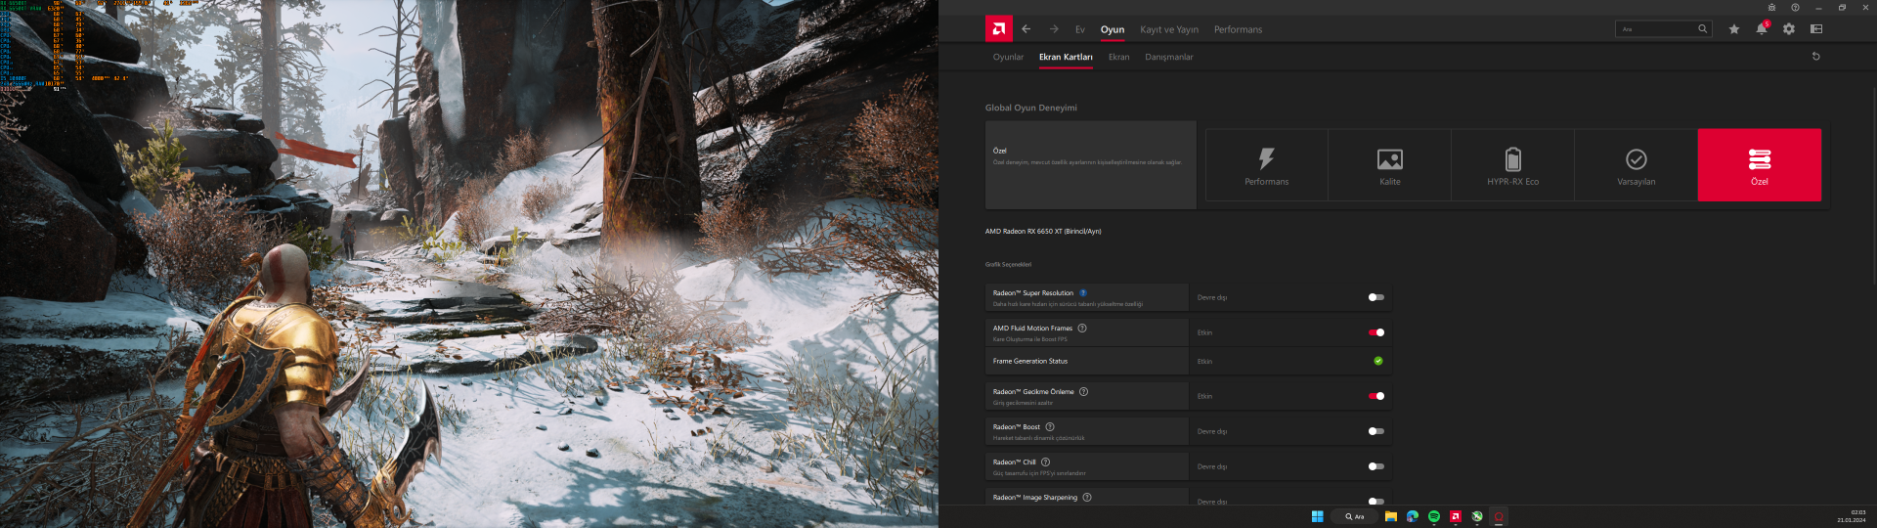
Task: Select the Varsayılan profile tile
Action: pos(1636,165)
